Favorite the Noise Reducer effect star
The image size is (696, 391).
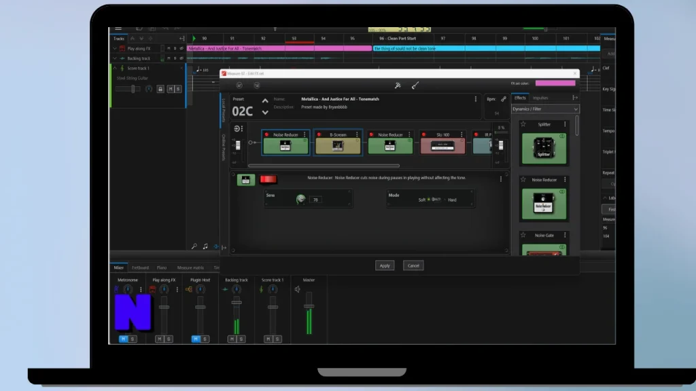523,179
